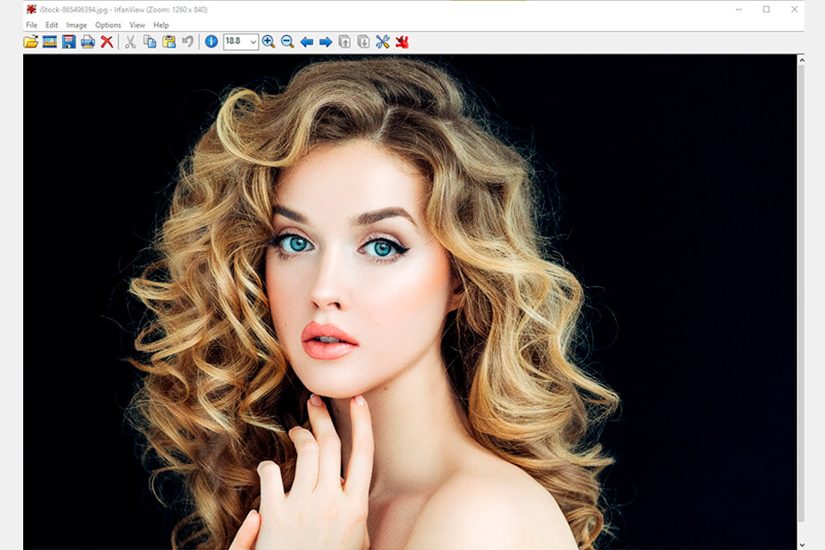Screen dimensions: 825x550
Task: Start a slideshow using the slideshow icon
Action: coord(47,40)
